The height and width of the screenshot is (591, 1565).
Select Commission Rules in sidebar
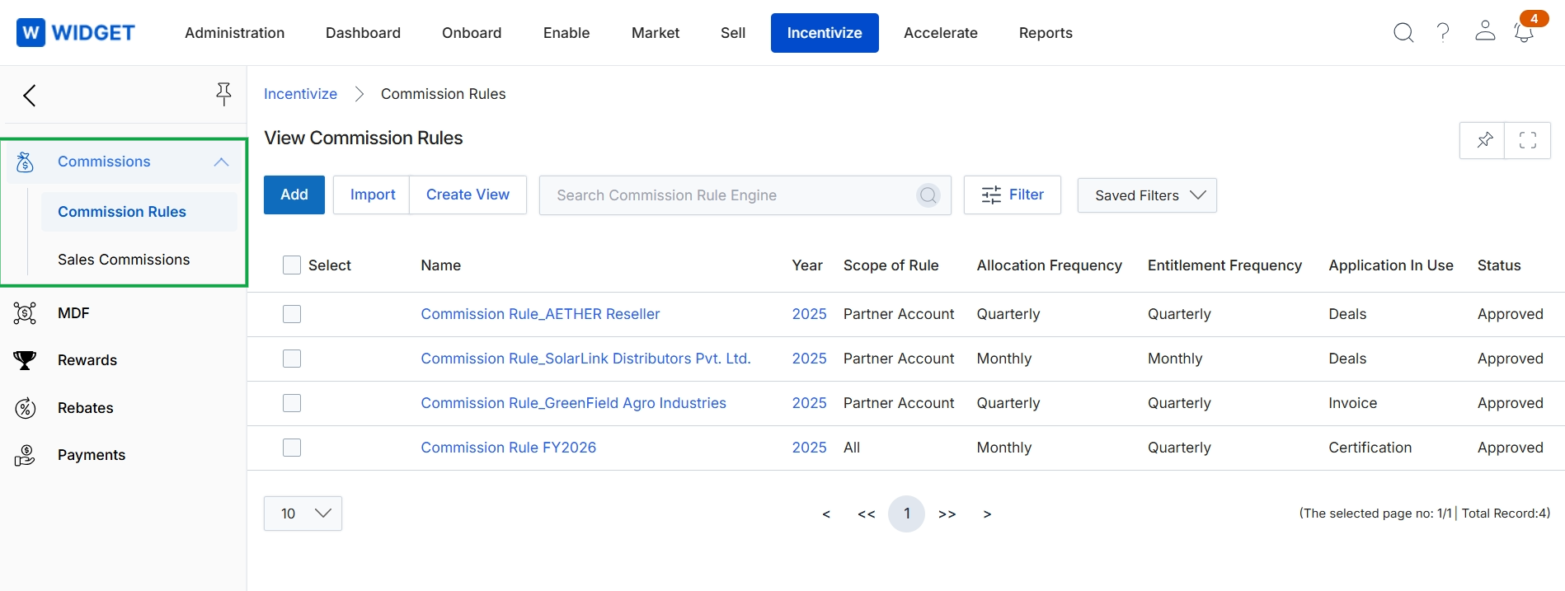pos(139,212)
